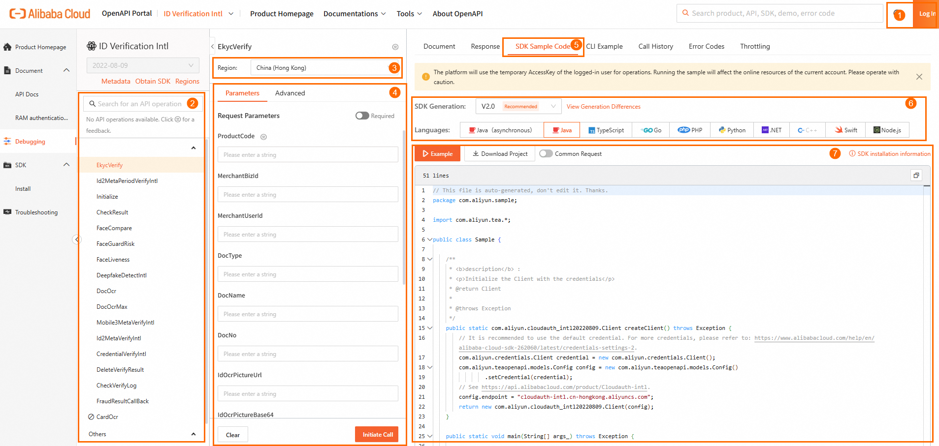
Task: Click the Document page icon in sidebar
Action: pyautogui.click(x=7, y=71)
